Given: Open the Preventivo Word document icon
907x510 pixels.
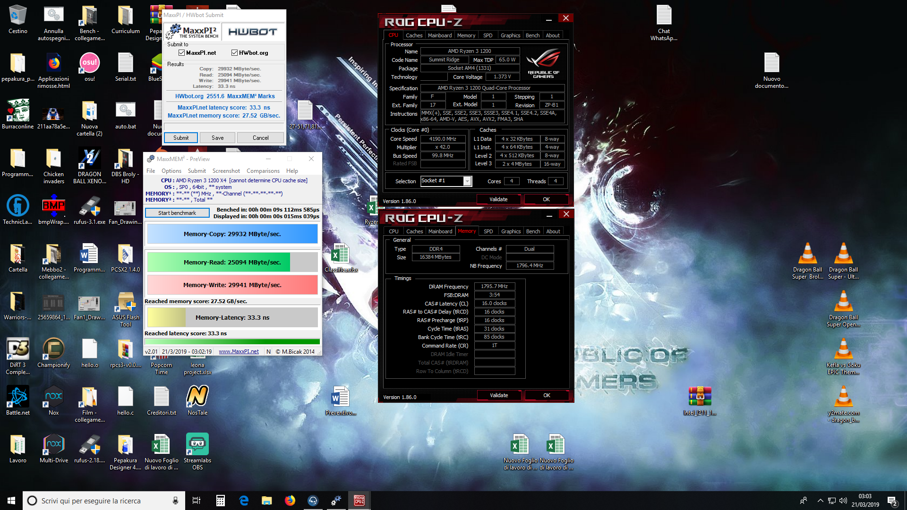Looking at the screenshot, I should point(341,401).
